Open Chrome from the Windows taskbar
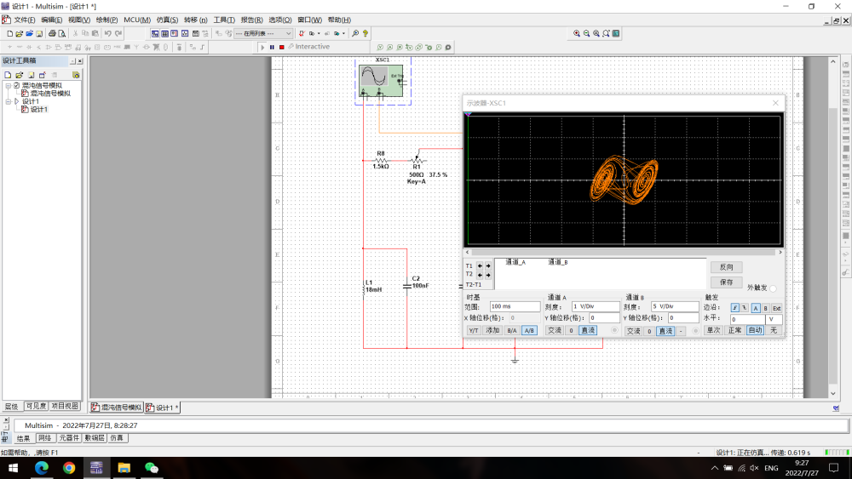The height and width of the screenshot is (479, 852). (69, 468)
